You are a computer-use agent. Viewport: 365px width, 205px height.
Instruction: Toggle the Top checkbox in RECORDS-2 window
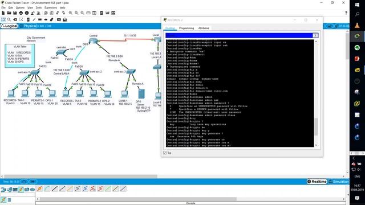(165, 153)
